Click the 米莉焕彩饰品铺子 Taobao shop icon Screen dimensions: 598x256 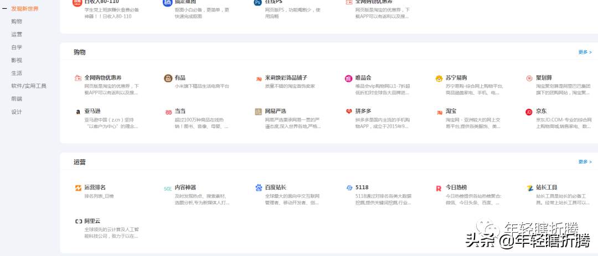259,79
